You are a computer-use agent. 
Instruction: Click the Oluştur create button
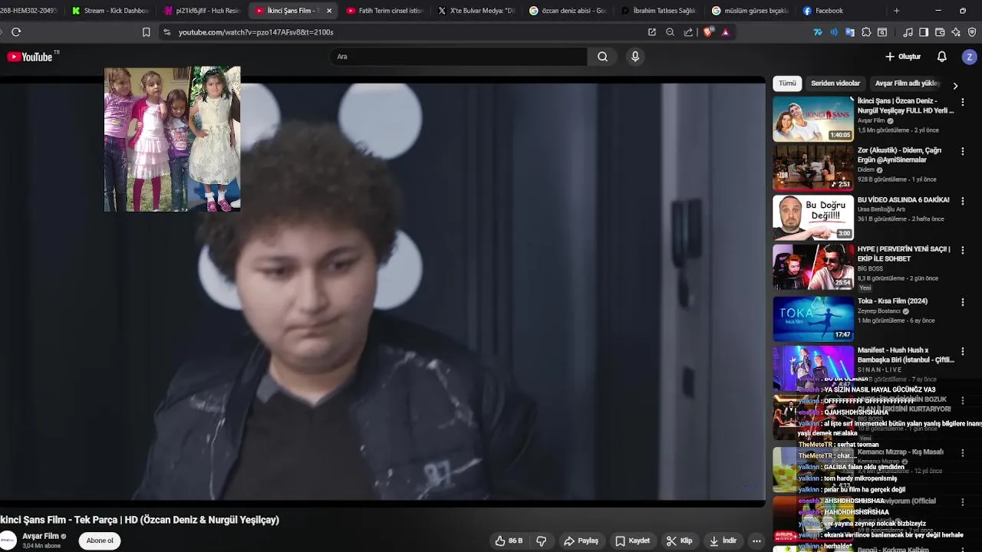902,57
